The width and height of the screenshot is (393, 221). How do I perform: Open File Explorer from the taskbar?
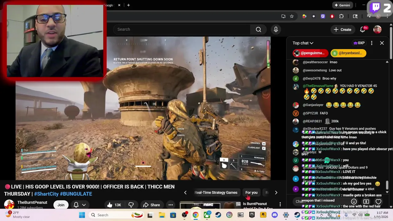(x=161, y=215)
